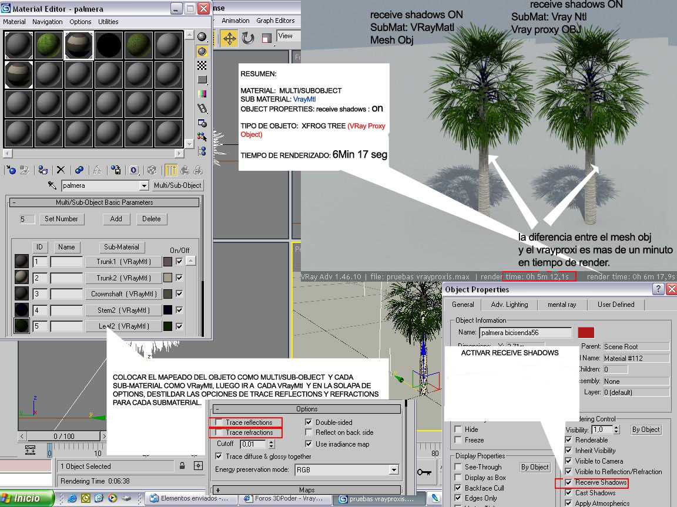
Task: Click the Assign Material to Selection icon
Action: pos(43,170)
